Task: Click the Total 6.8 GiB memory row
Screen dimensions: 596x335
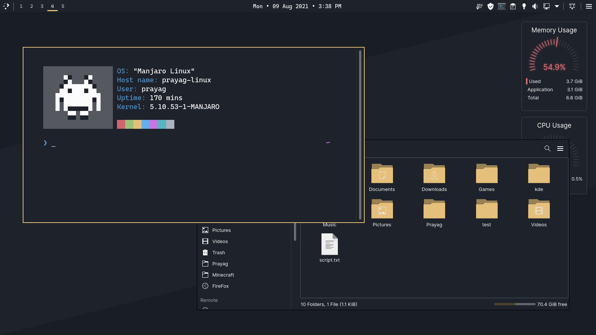Action: point(554,98)
